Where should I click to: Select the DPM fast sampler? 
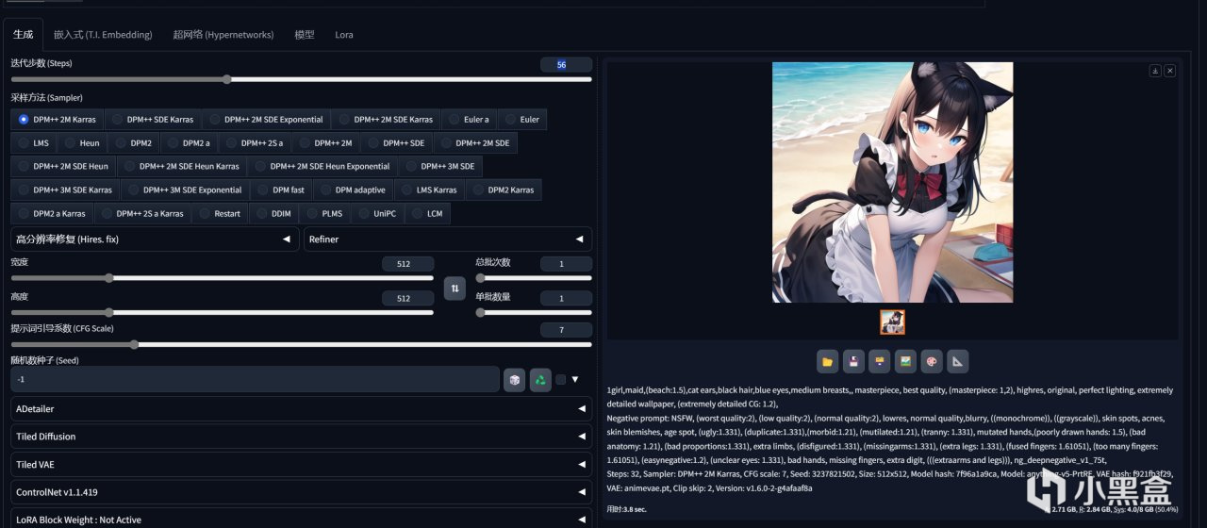(x=280, y=190)
